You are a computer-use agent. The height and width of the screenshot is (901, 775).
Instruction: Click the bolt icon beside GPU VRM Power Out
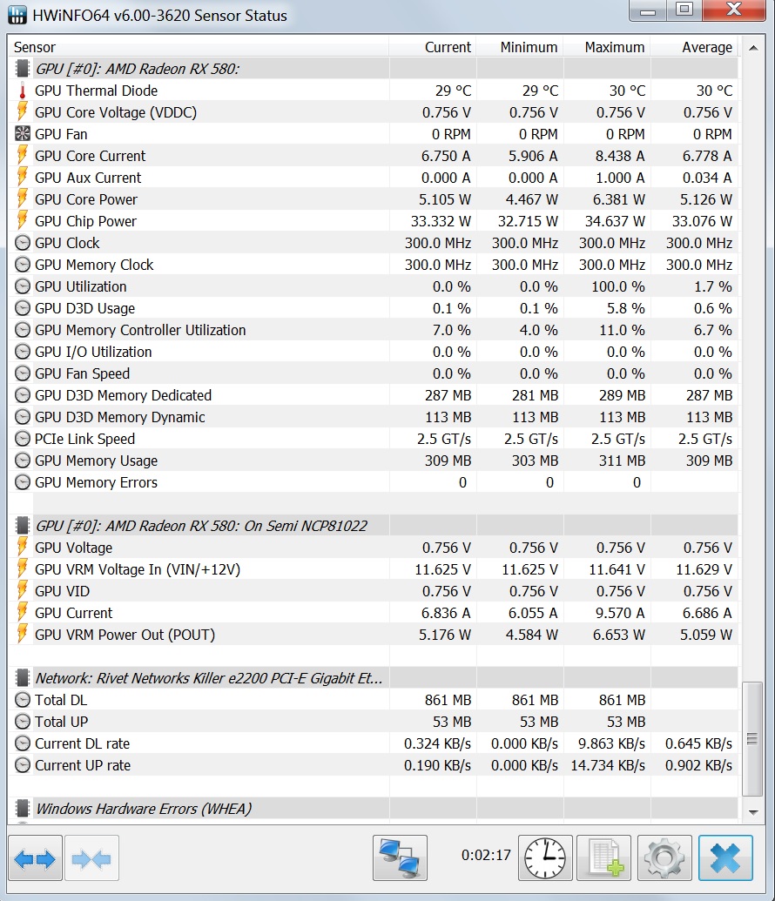22,635
